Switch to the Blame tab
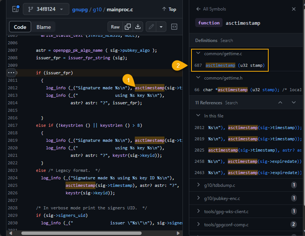This screenshot has height=236, width=305. click(44, 27)
